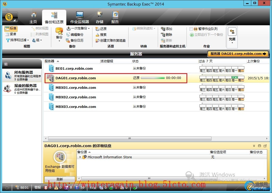Click the MBX03 server icon
This screenshot has height=193, width=272.
coord(51,106)
